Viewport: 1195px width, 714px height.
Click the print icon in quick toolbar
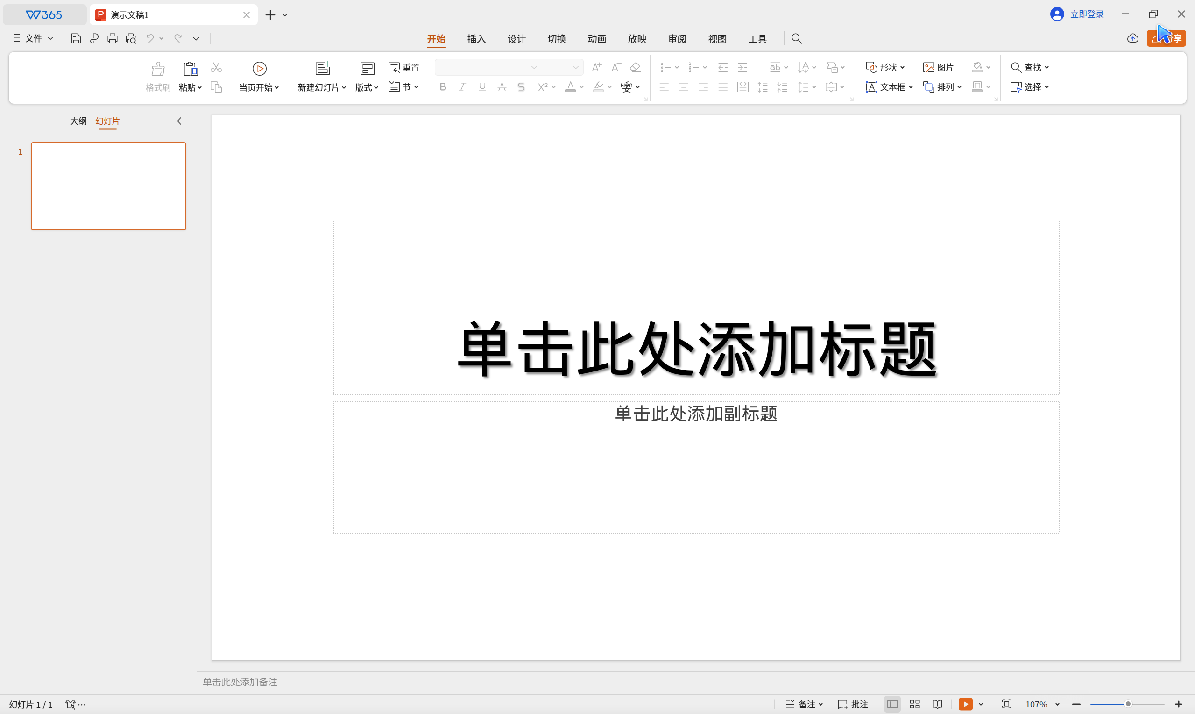click(113, 38)
